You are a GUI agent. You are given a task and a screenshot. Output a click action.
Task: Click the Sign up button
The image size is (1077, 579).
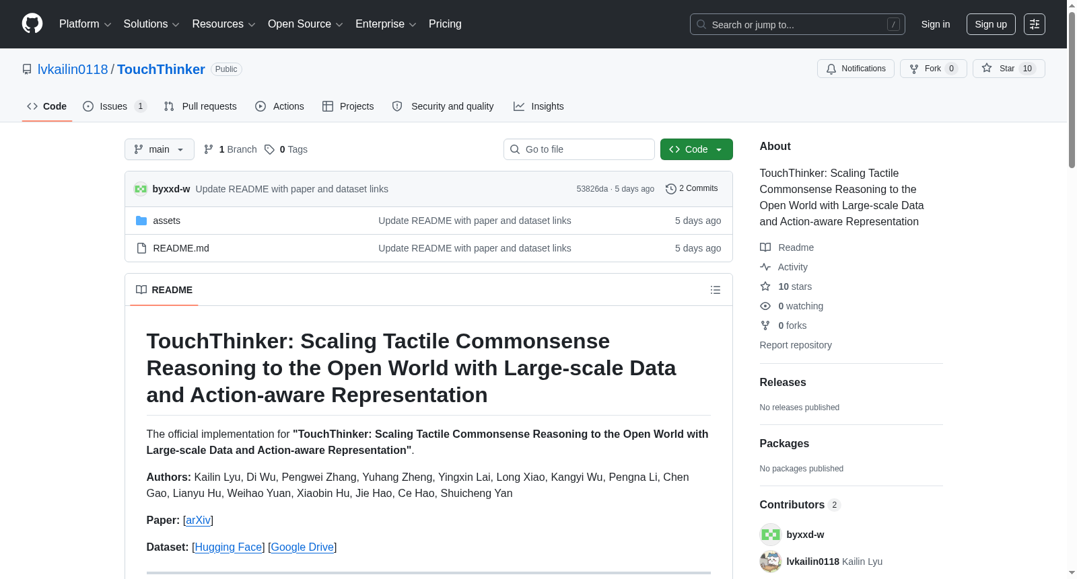coord(991,24)
